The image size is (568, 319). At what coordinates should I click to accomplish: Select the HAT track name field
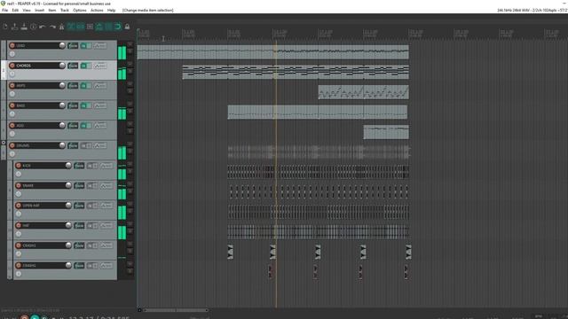coord(43,225)
